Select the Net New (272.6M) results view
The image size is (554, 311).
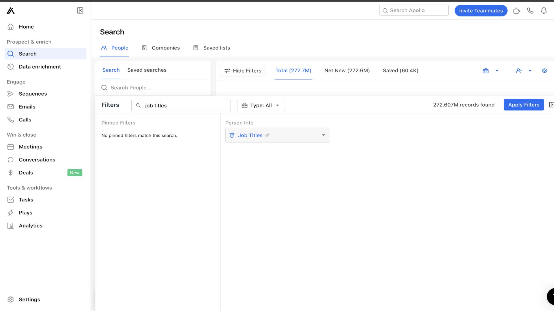[x=347, y=70]
